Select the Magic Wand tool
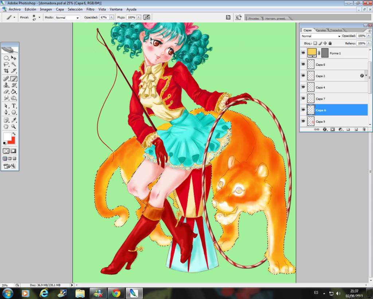373x299 pixels. (x=14, y=64)
